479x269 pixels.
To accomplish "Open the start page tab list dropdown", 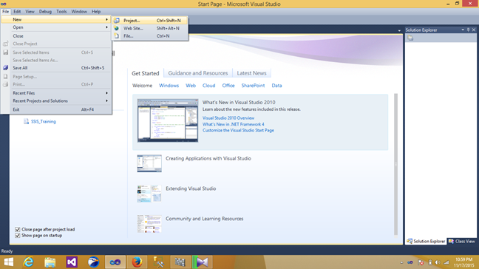I will 399,30.
